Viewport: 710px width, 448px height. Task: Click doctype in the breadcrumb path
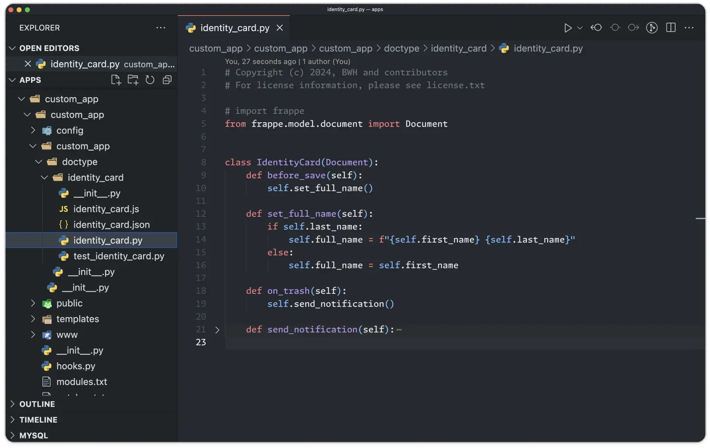[x=401, y=49]
